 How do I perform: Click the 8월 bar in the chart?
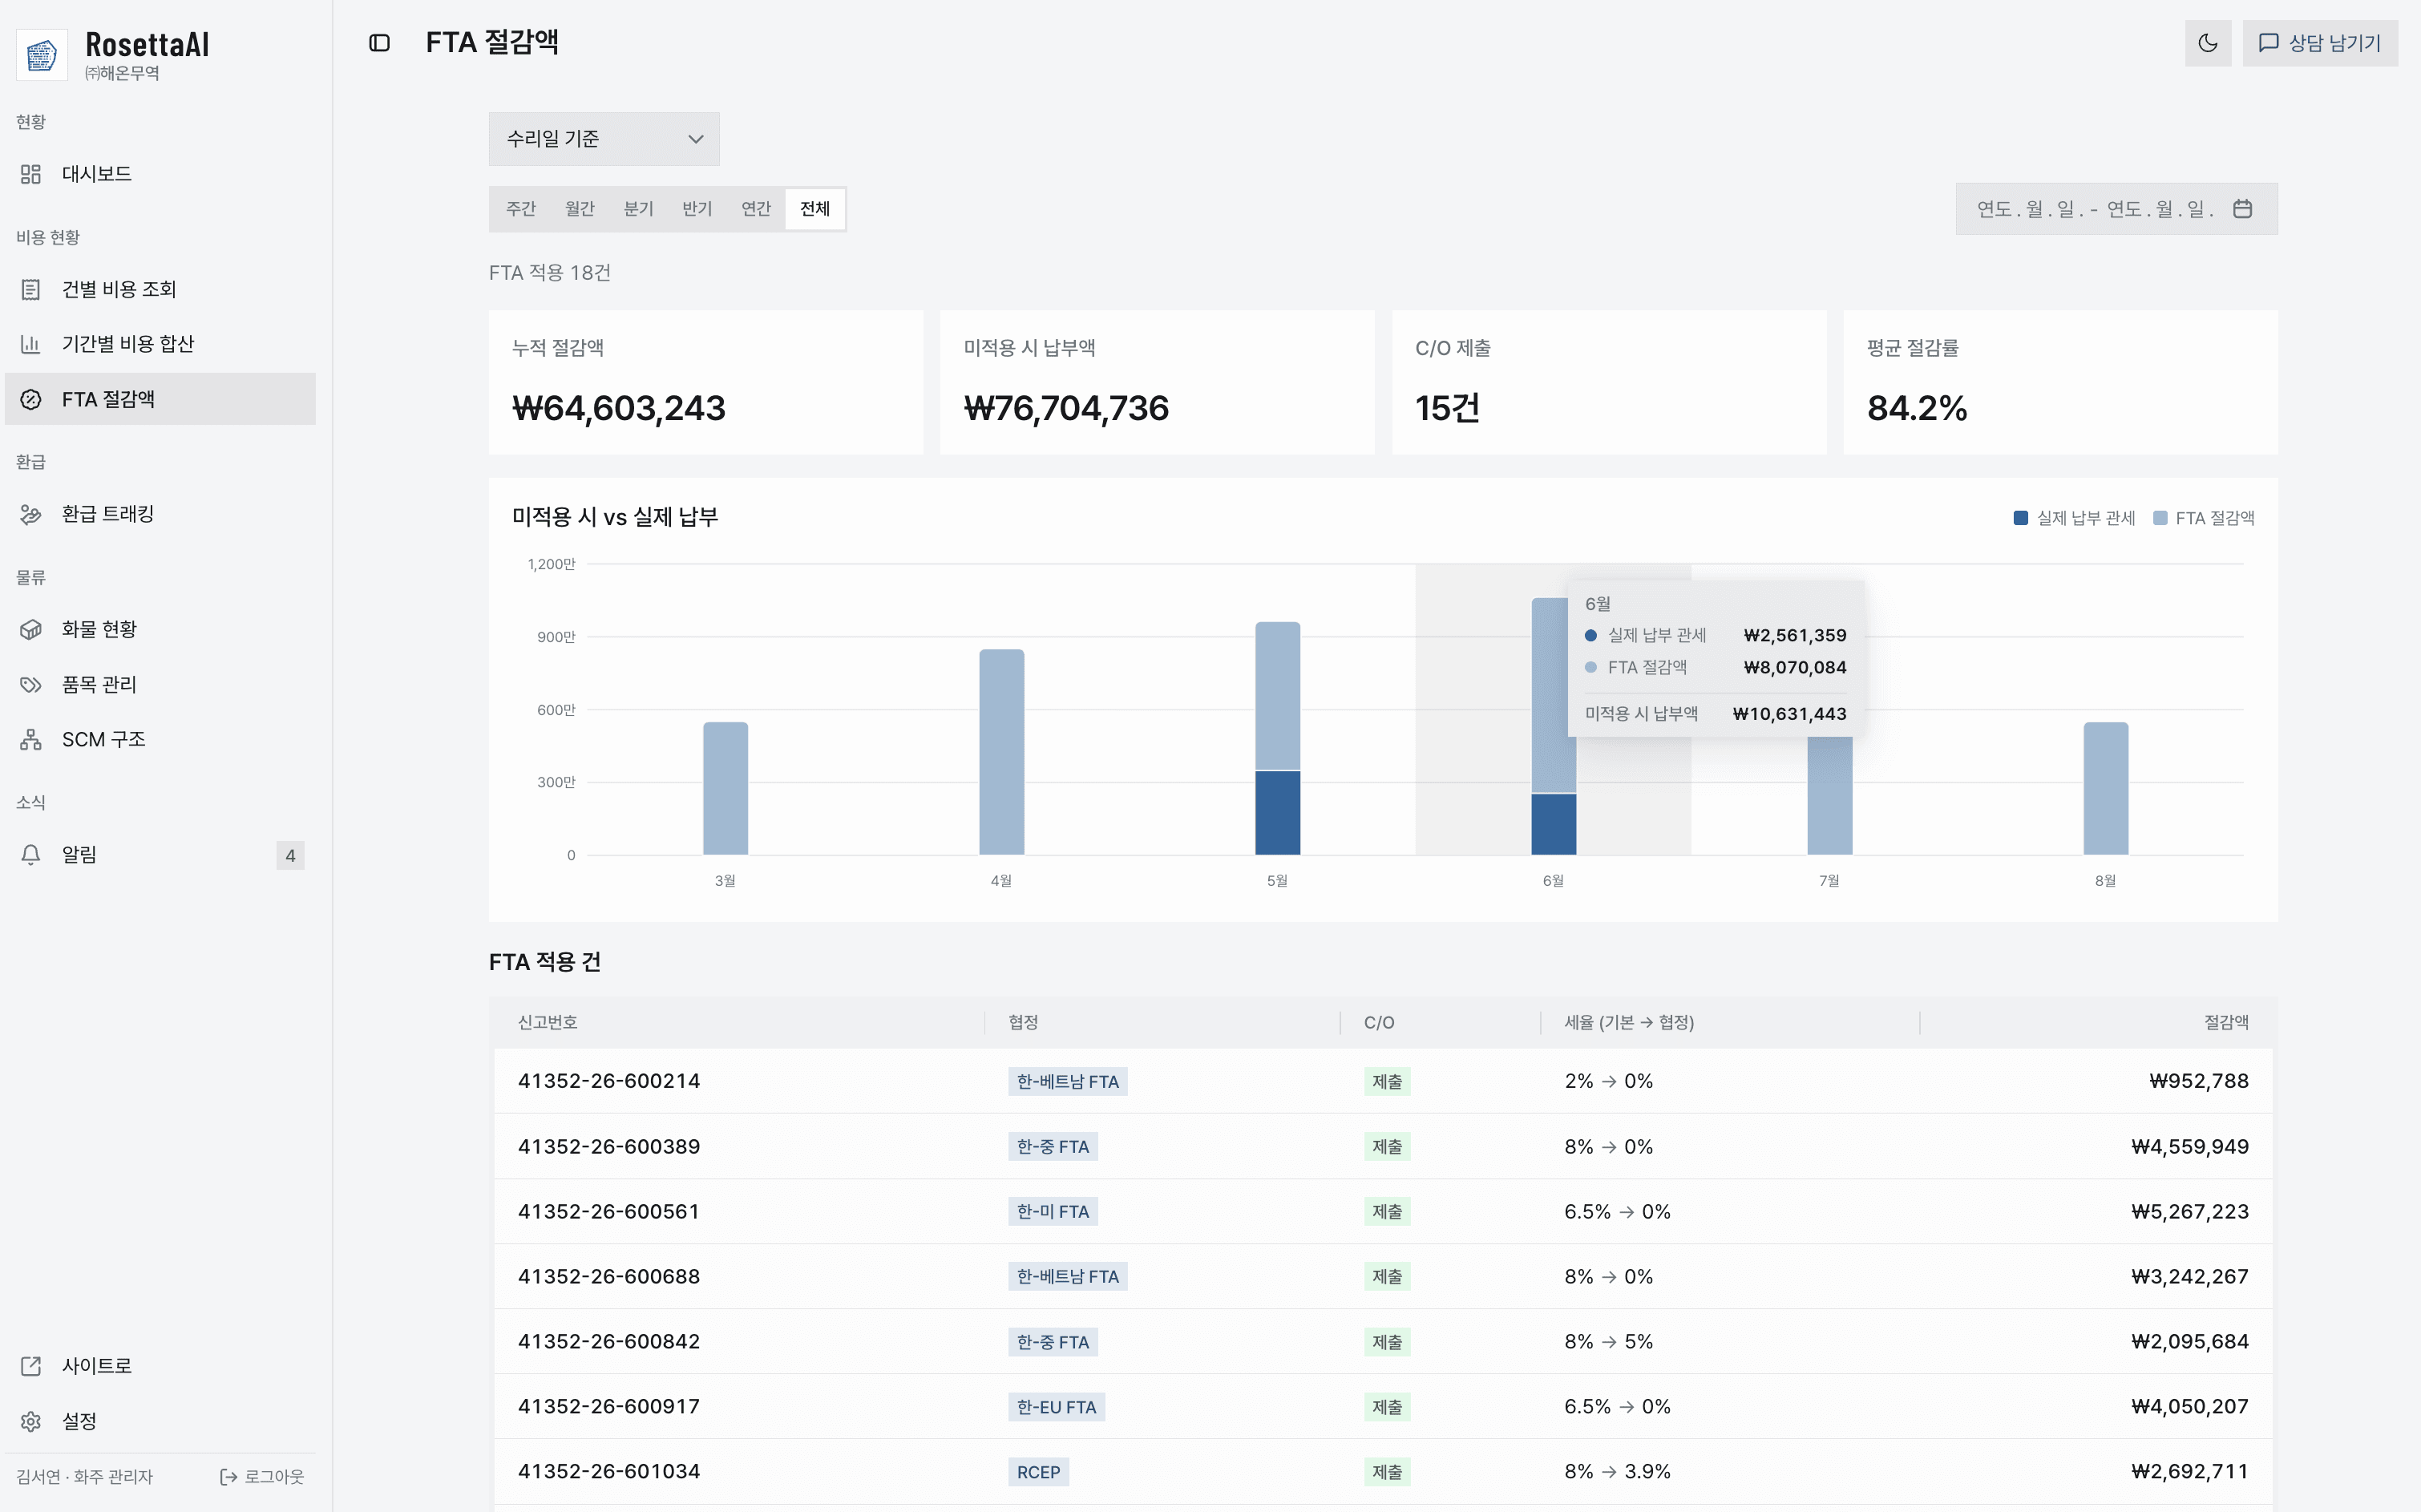pyautogui.click(x=2105, y=788)
